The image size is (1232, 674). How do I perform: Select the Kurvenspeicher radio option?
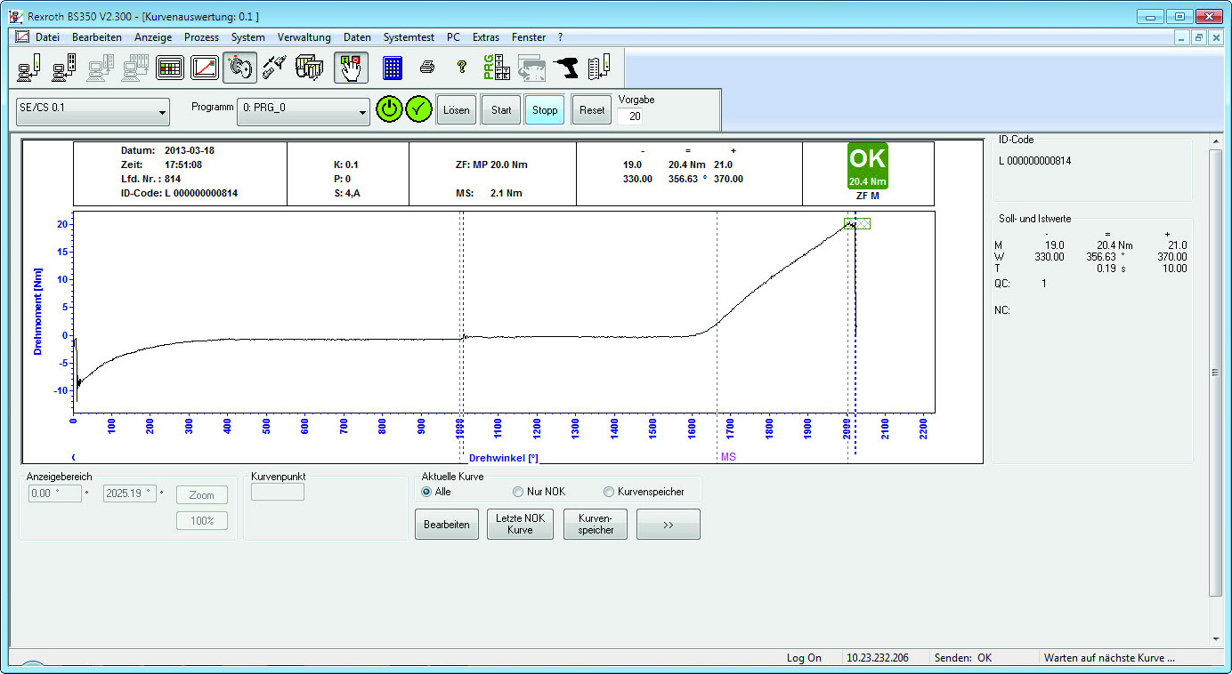coord(644,492)
